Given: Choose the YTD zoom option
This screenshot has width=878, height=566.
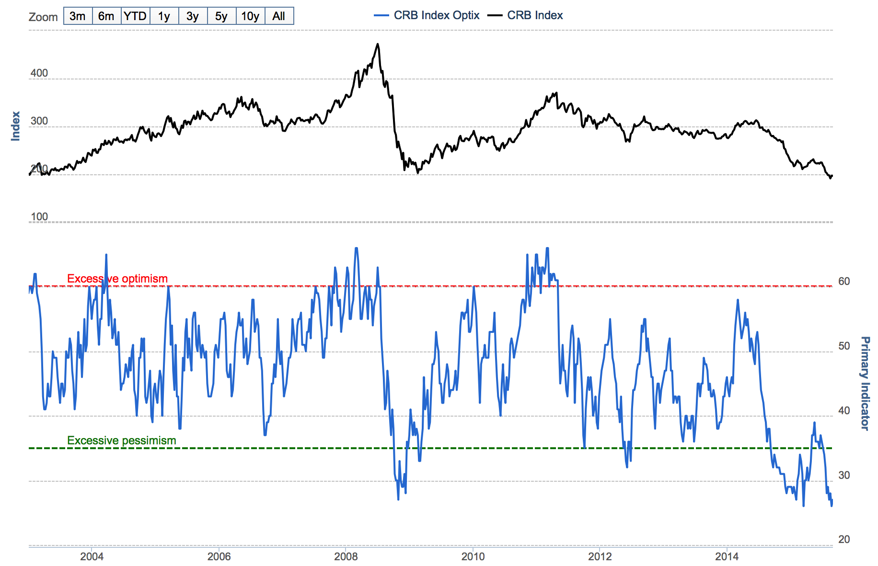Looking at the screenshot, I should click(135, 16).
